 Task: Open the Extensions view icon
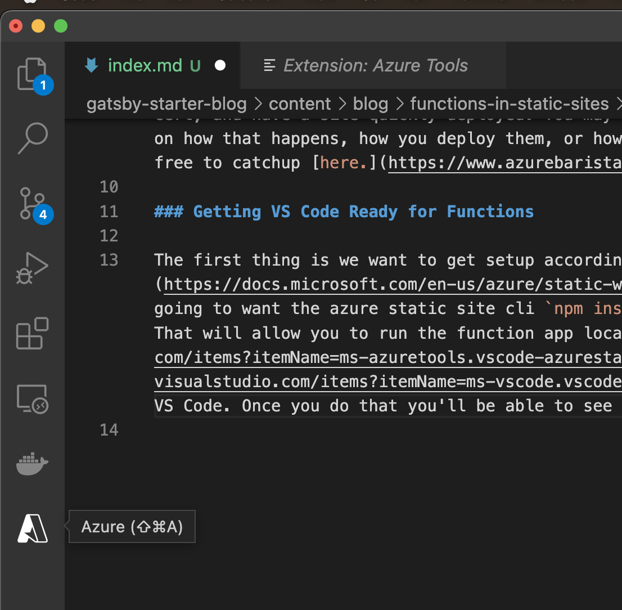(x=32, y=334)
